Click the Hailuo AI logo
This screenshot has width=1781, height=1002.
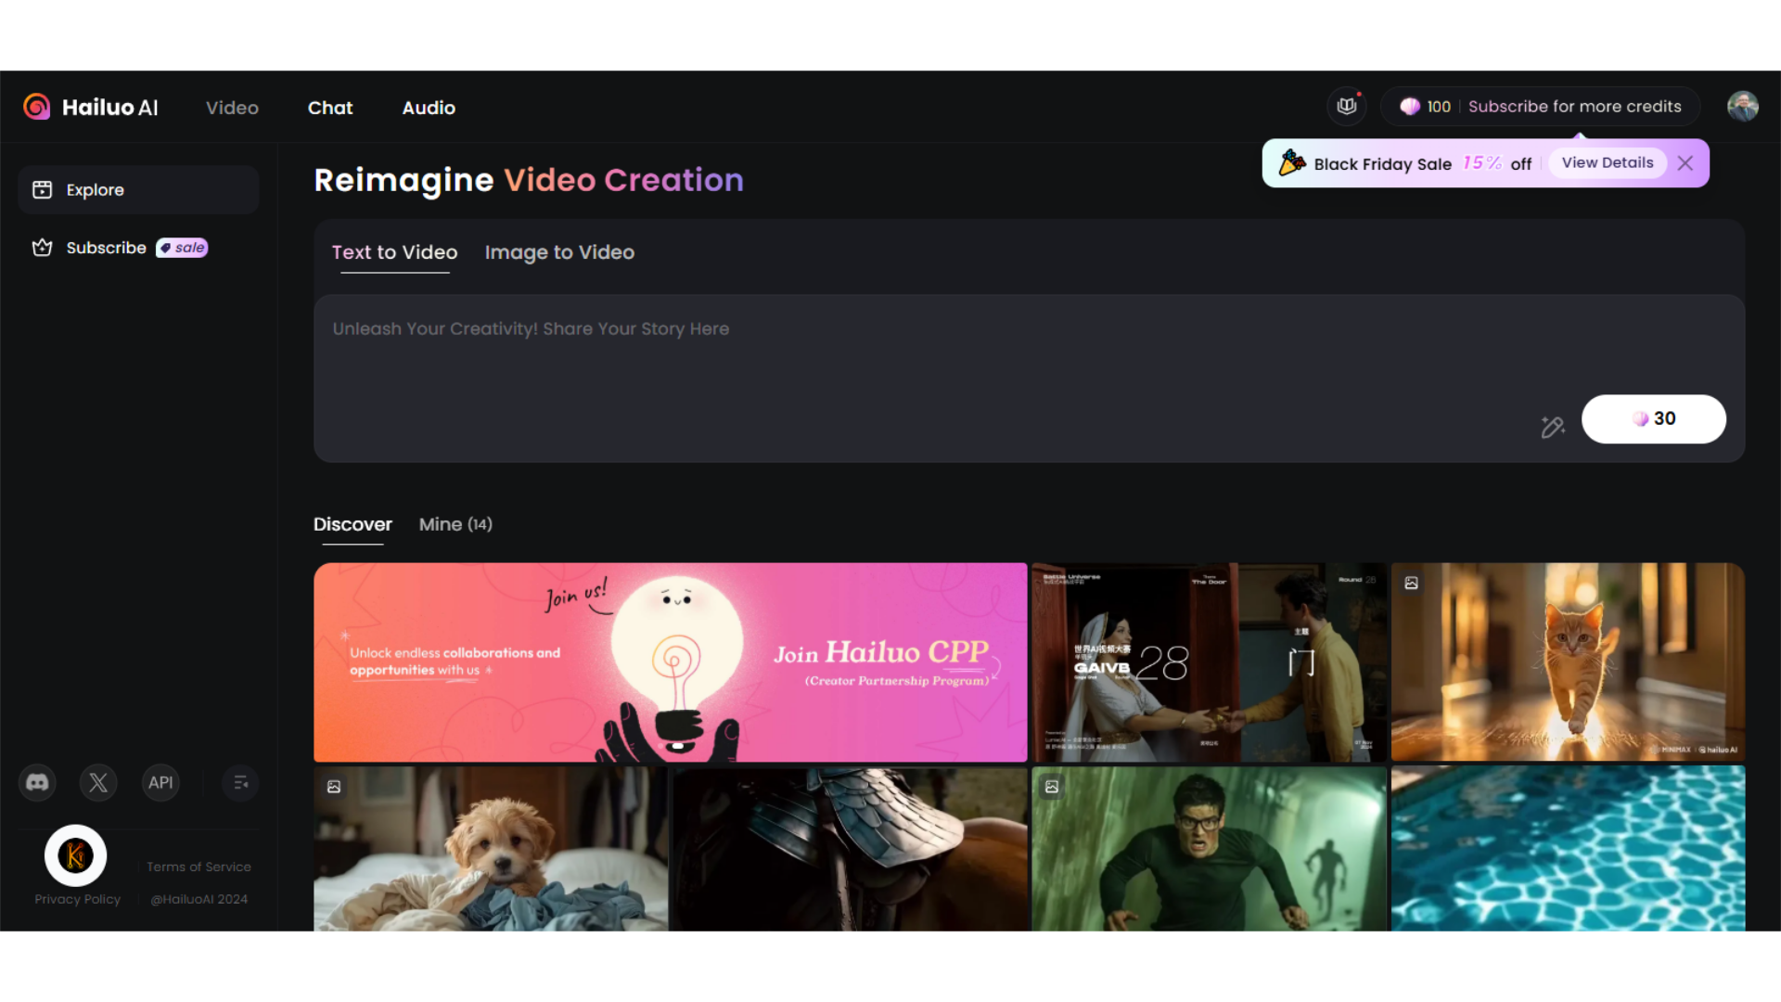click(91, 108)
